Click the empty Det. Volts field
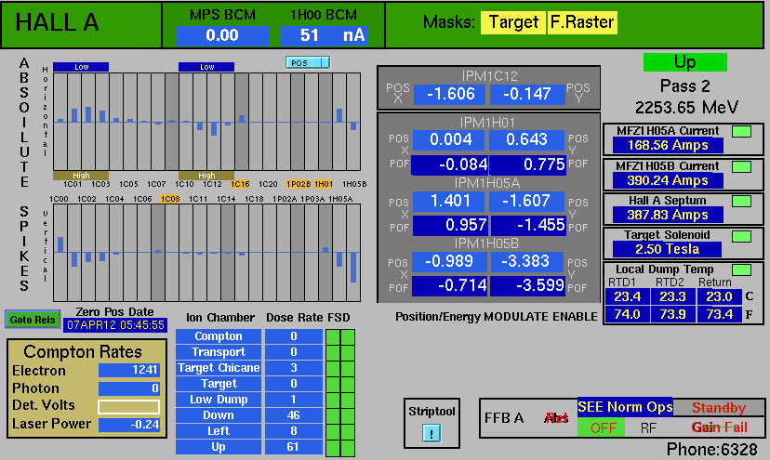The image size is (770, 460). pyautogui.click(x=128, y=407)
